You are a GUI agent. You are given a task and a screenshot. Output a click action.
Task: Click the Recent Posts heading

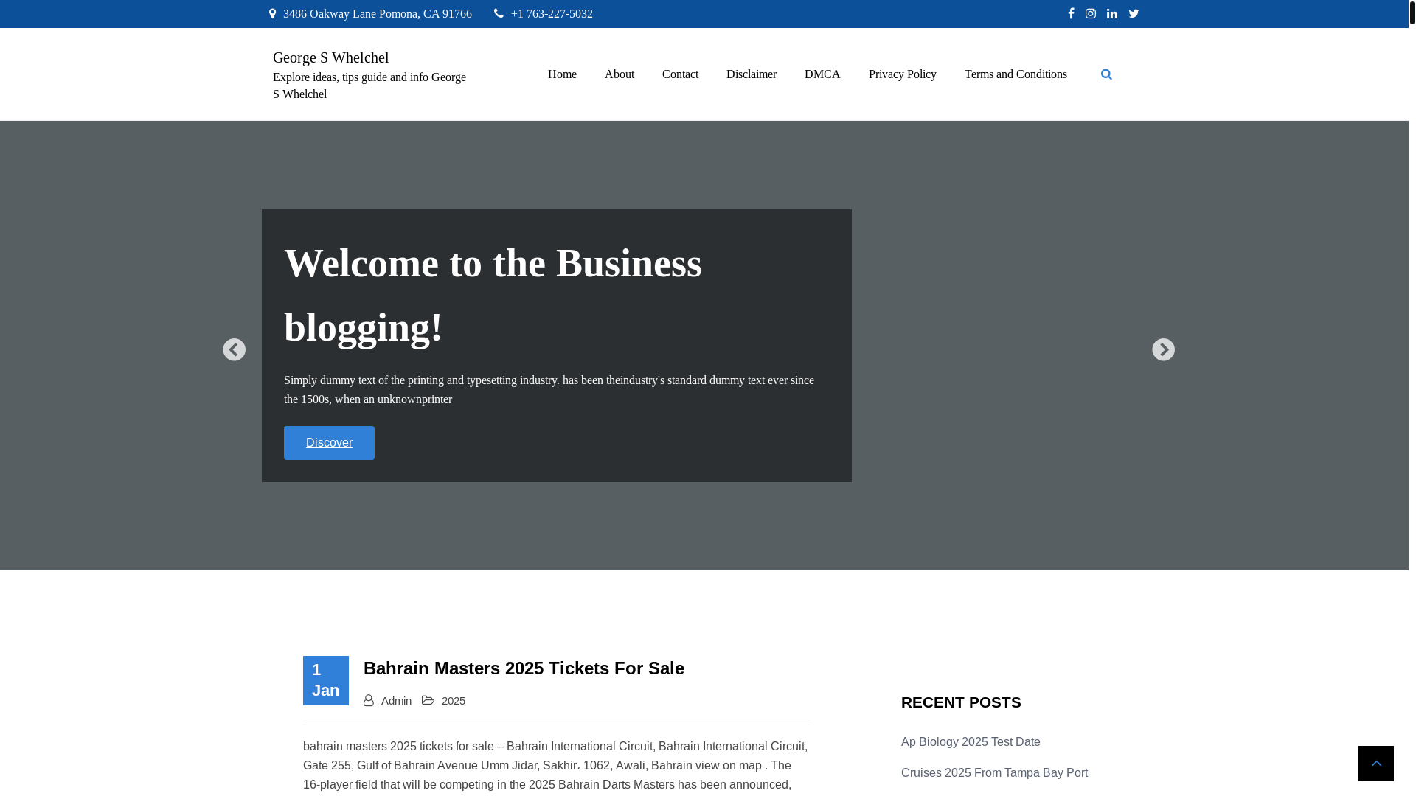pos(961,702)
